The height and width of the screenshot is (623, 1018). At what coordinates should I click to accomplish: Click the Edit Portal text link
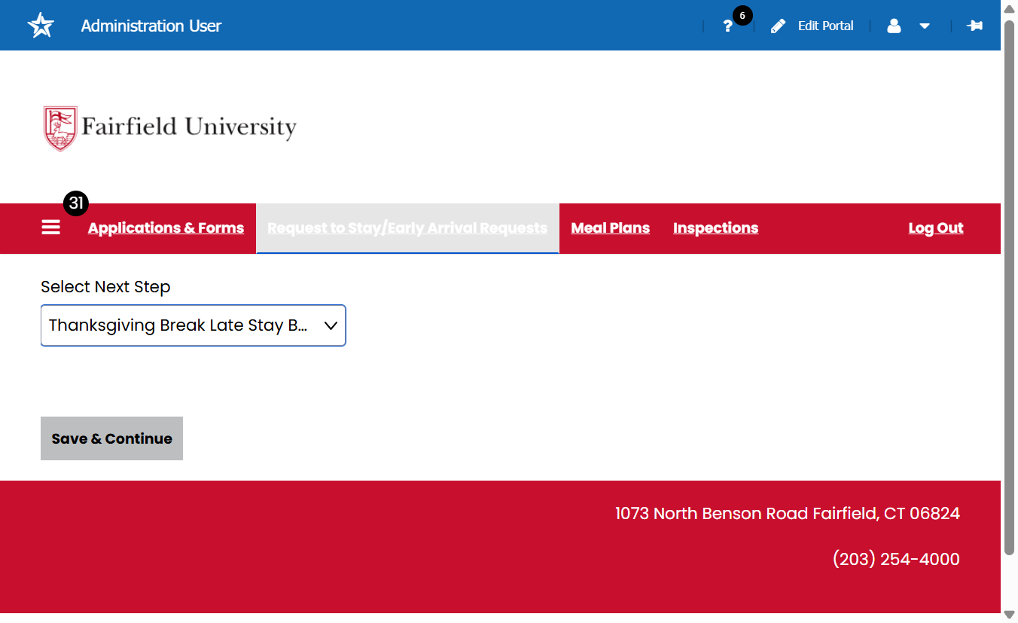[826, 26]
